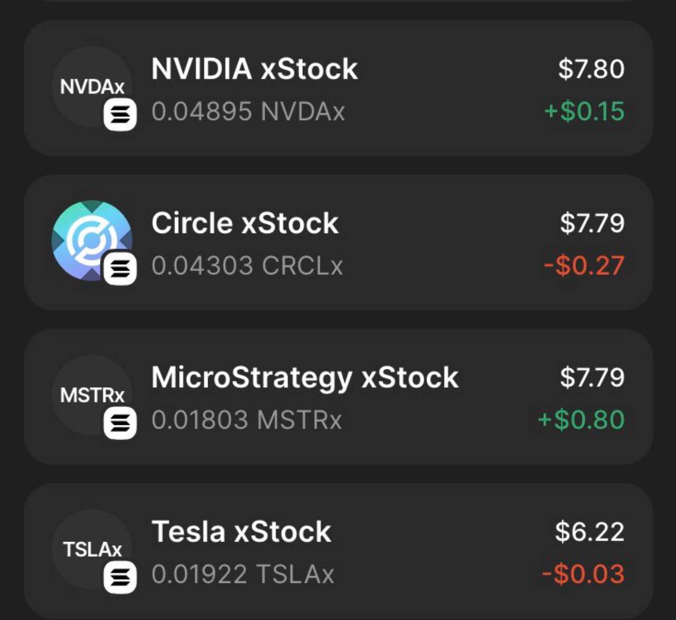The width and height of the screenshot is (676, 620).
Task: Tap Solana badge on TSLAx icon
Action: pyautogui.click(x=120, y=577)
